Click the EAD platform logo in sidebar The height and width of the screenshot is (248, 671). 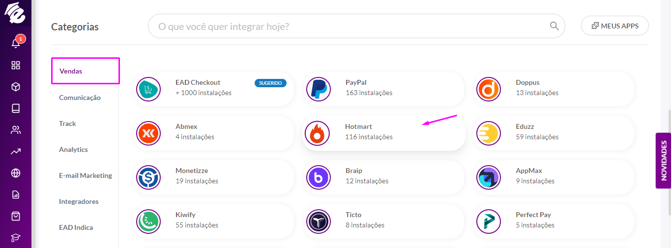[x=15, y=13]
